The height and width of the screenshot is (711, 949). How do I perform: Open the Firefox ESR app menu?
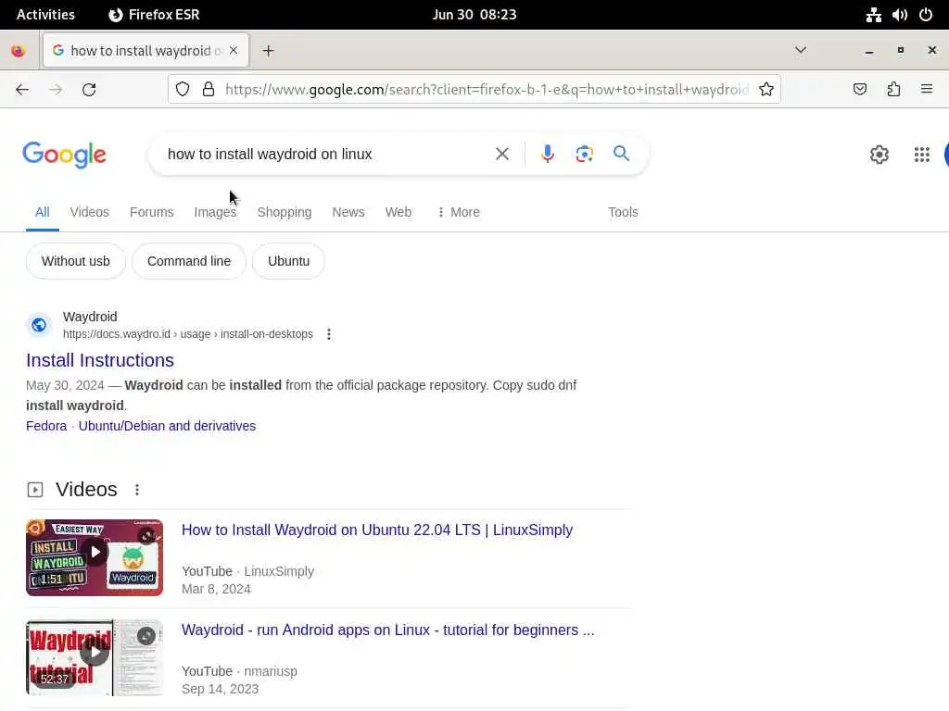pos(154,15)
